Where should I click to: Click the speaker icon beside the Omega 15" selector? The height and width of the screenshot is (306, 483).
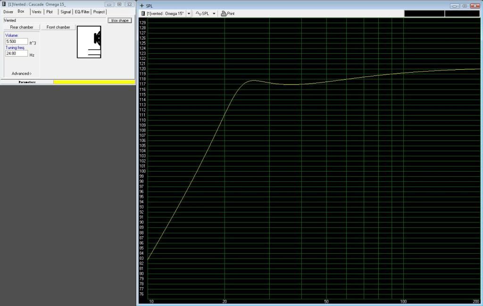[x=143, y=14]
